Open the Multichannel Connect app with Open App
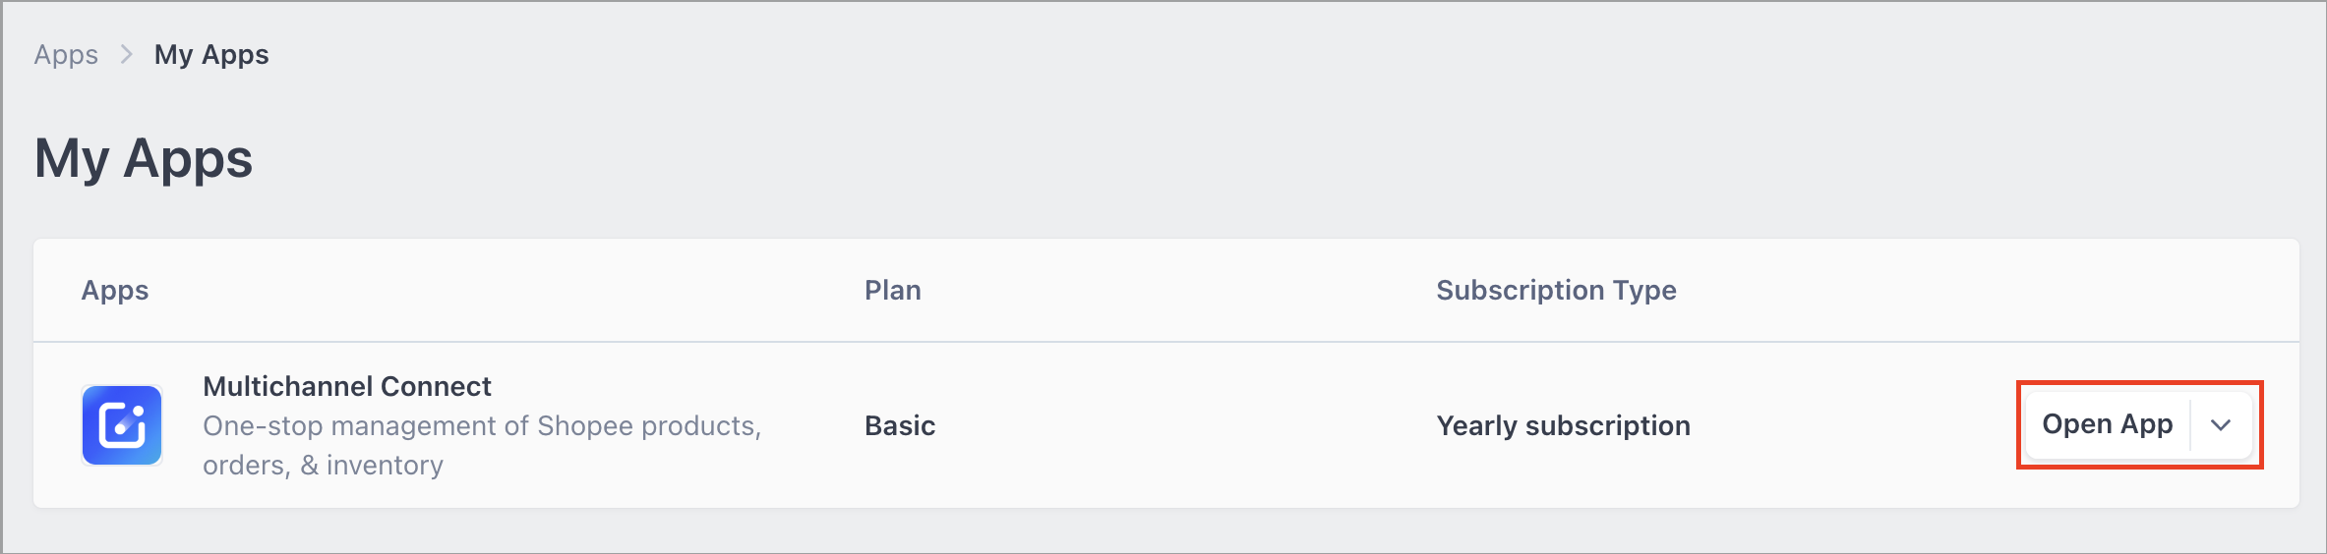 (2107, 425)
